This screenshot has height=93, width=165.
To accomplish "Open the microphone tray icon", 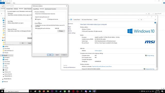I will pos(142,91).
